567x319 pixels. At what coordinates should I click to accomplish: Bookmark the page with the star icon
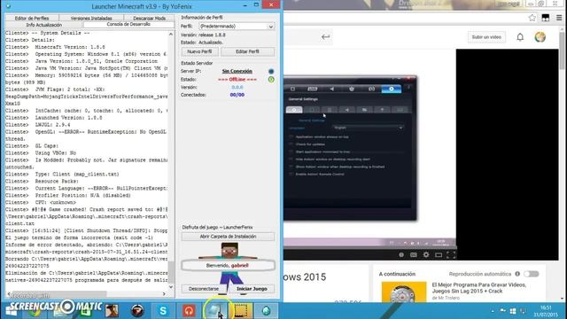pos(532,18)
